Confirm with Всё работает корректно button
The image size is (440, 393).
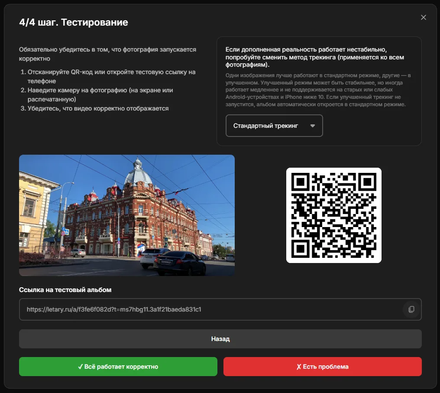[x=118, y=367]
